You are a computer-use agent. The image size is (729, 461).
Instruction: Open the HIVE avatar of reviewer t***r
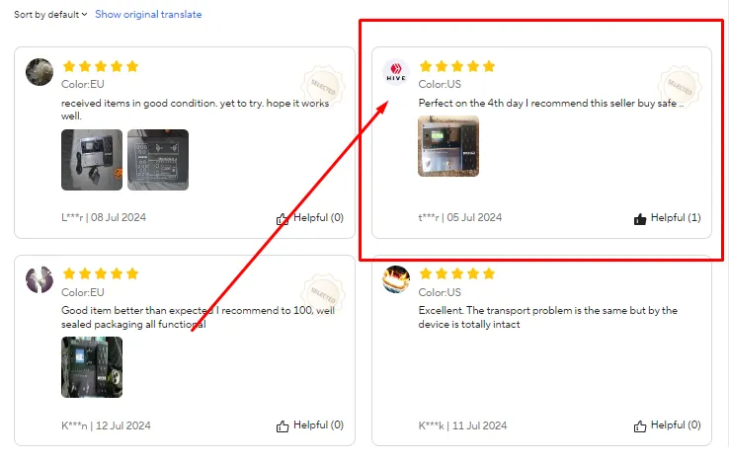click(x=396, y=72)
